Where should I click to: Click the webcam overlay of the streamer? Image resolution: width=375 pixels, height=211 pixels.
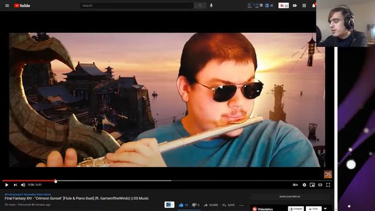coord(346,23)
